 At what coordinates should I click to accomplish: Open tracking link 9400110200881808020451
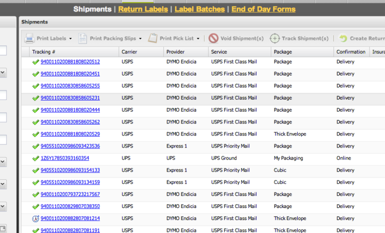(70, 73)
